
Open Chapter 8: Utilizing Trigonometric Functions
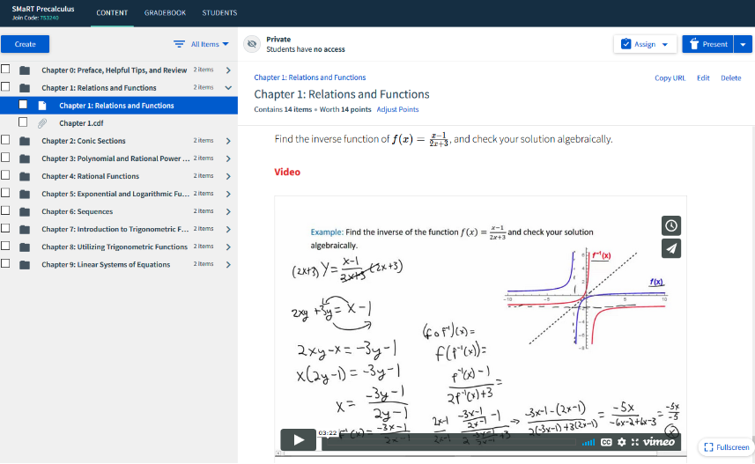[115, 247]
